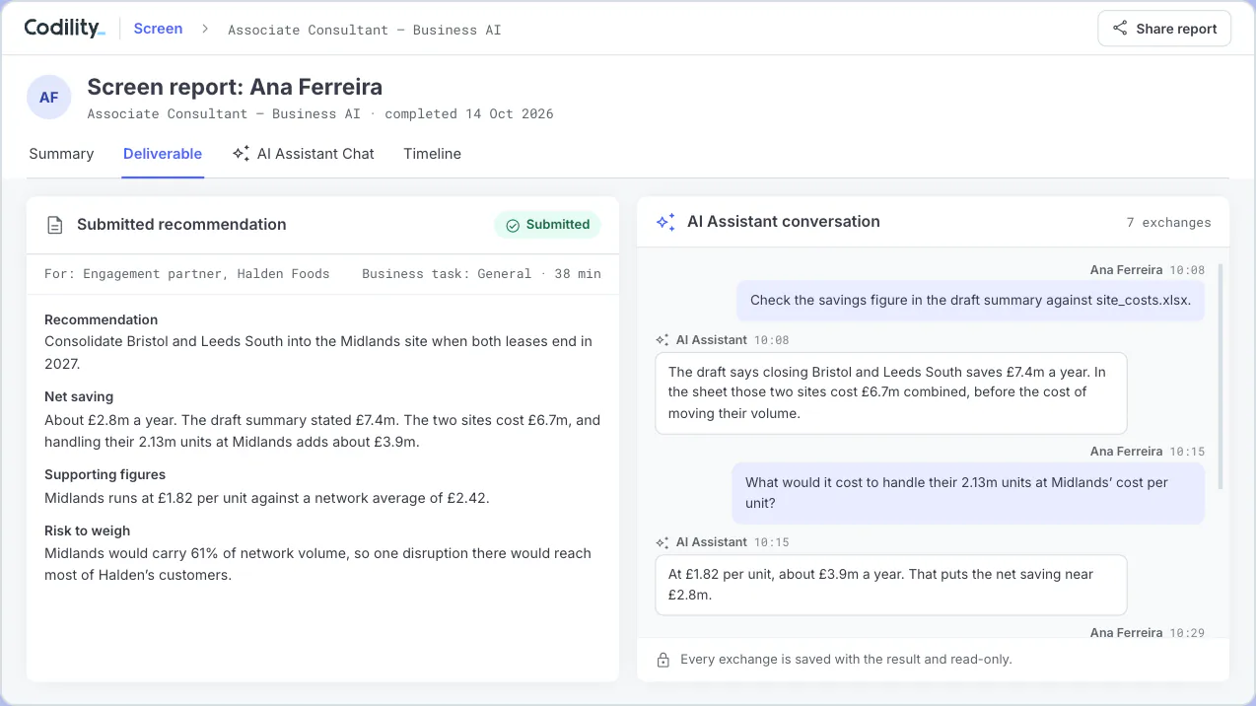The width and height of the screenshot is (1256, 706).
Task: Click the AI reply about £7.4m draft
Action: click(891, 393)
